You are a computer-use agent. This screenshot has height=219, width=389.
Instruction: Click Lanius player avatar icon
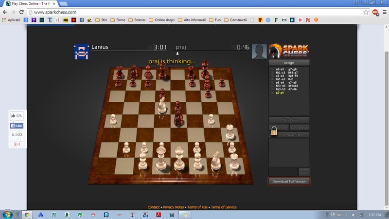click(x=81, y=52)
